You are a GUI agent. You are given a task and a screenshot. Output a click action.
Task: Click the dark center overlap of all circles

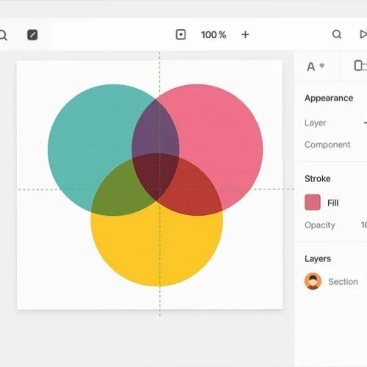pyautogui.click(x=156, y=175)
